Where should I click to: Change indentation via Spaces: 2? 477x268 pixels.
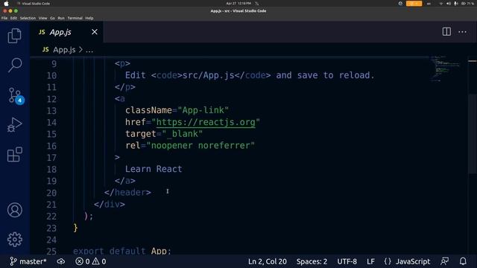(312, 261)
